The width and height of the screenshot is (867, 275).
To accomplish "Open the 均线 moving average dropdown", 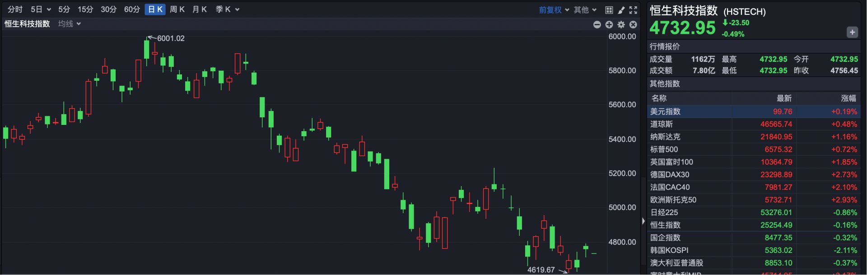I will point(70,24).
